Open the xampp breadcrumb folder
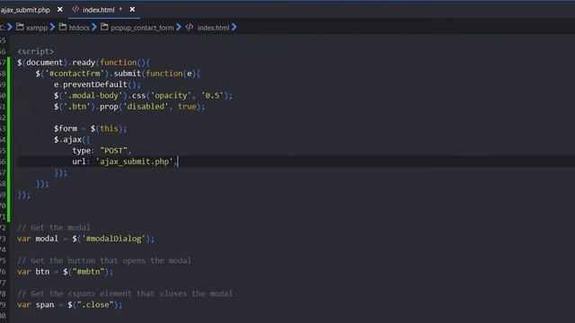Image resolution: width=575 pixels, height=323 pixels. coord(37,28)
